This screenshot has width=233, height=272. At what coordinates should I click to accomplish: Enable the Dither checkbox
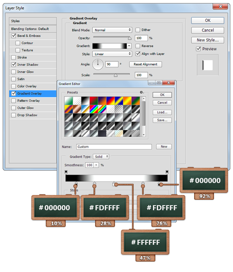[x=138, y=30]
